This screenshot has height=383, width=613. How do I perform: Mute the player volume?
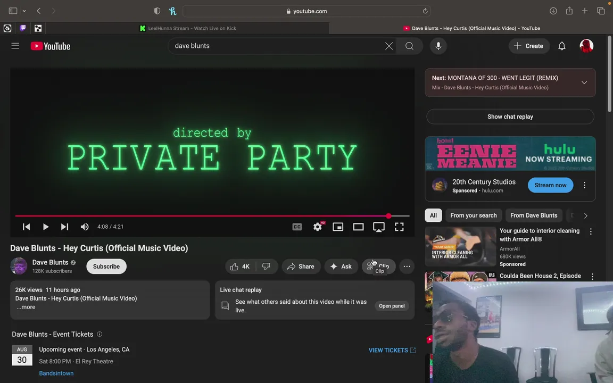pos(85,227)
